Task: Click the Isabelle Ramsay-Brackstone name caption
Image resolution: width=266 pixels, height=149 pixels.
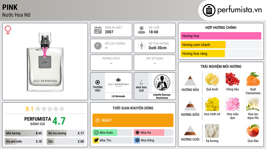Action: (162, 96)
